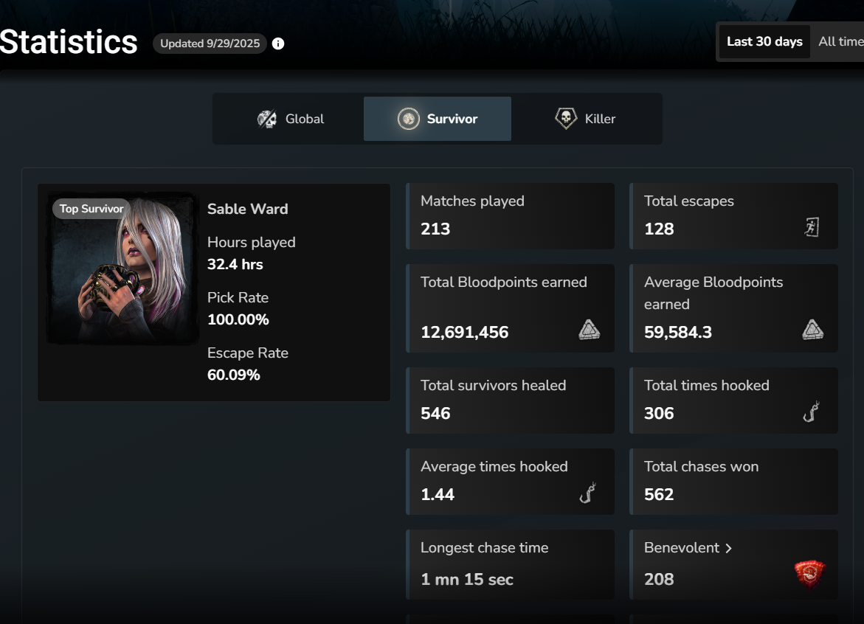Click the Total escapes value 128
This screenshot has height=624, width=864.
pyautogui.click(x=659, y=229)
